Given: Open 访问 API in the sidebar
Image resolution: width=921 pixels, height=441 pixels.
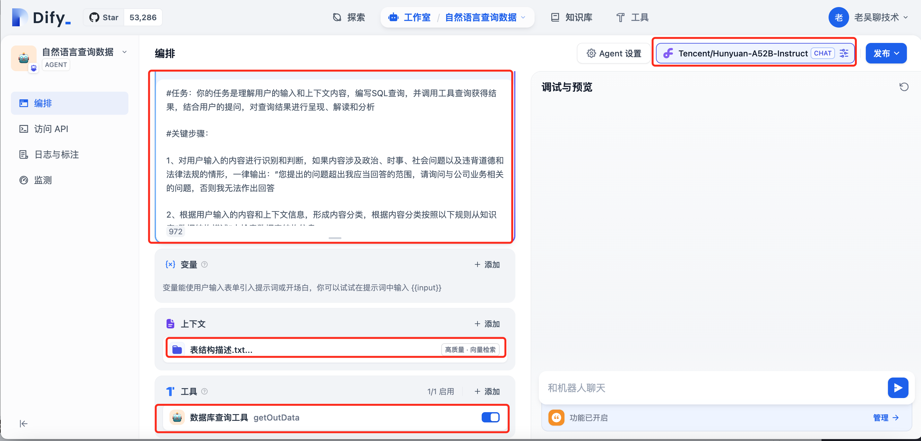Looking at the screenshot, I should (50, 129).
